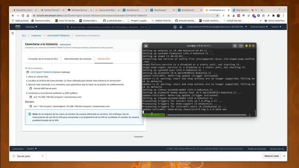
Task: Open the Información link beside the heading
Action: (x=65, y=45)
